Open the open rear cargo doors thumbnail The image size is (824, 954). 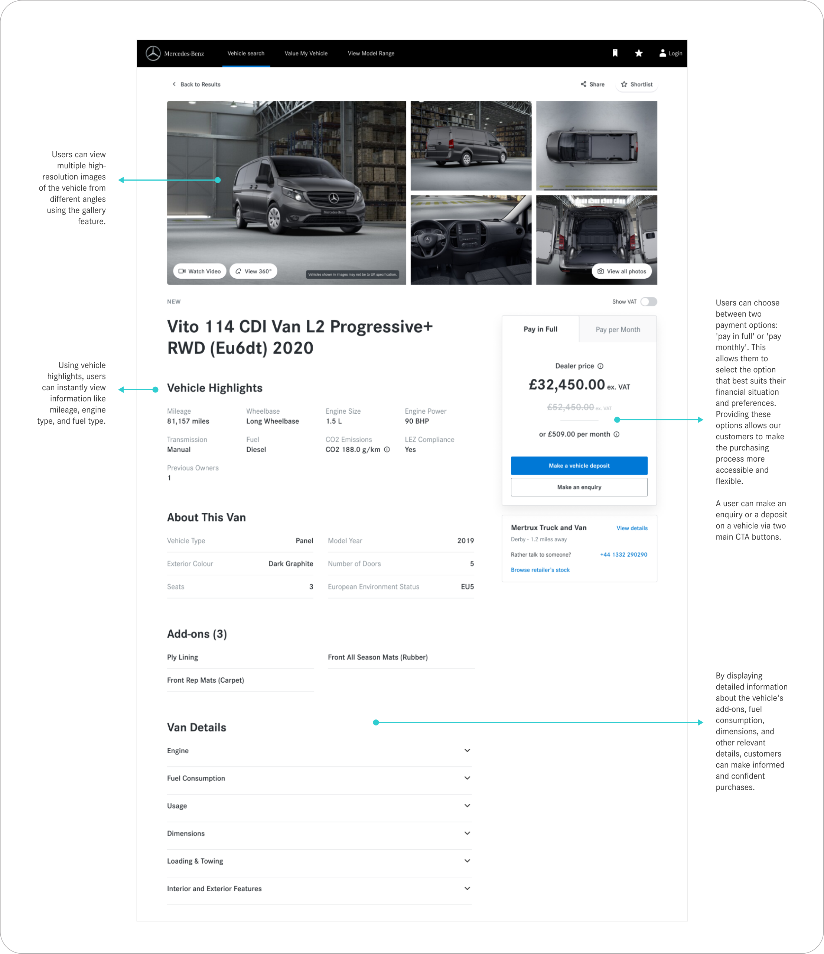tap(597, 240)
